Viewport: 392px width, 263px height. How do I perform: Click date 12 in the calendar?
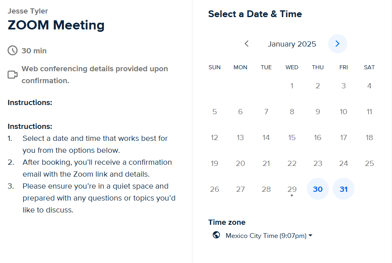(214, 138)
